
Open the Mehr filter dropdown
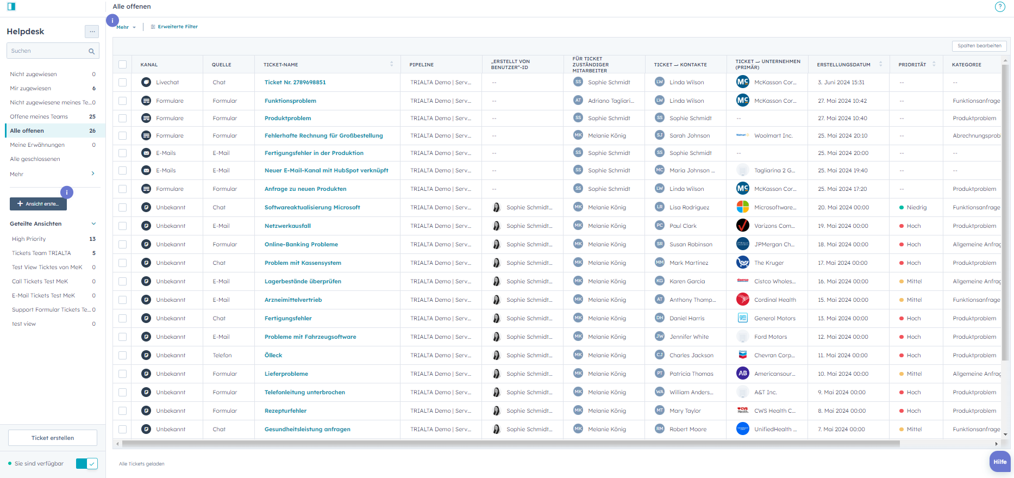pyautogui.click(x=126, y=27)
